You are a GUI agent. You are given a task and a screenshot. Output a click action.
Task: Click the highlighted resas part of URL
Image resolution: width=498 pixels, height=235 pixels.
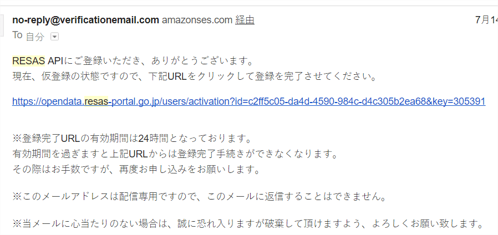point(96,101)
